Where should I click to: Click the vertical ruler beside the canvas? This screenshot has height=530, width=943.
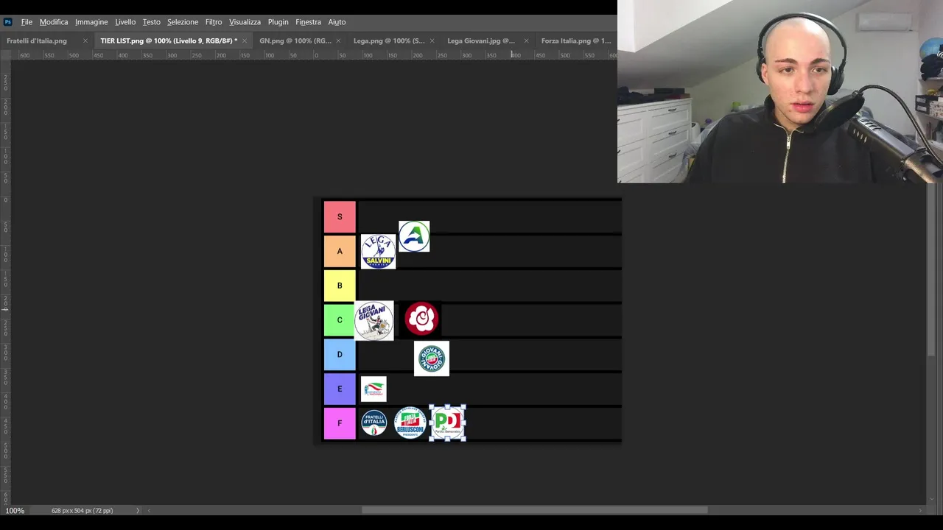(x=5, y=282)
